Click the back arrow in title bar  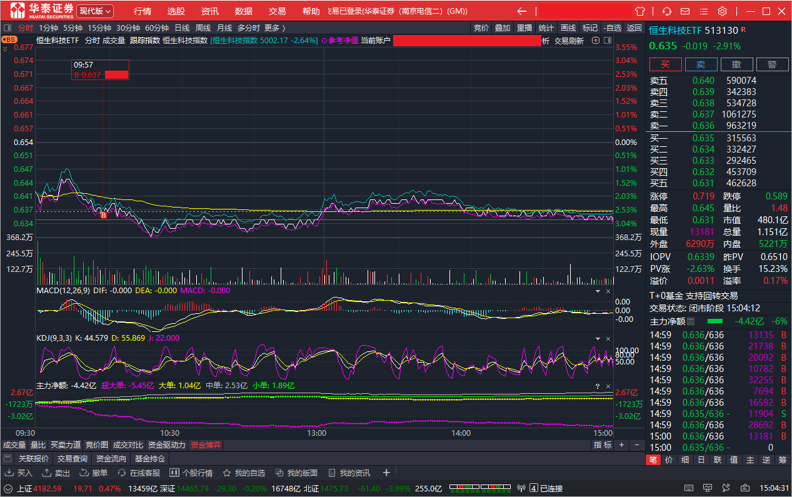coord(521,11)
